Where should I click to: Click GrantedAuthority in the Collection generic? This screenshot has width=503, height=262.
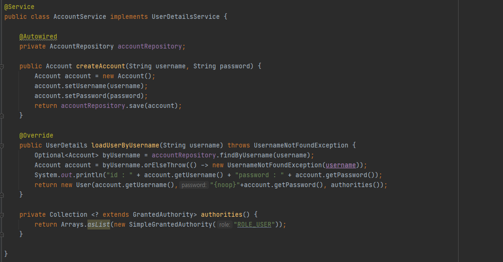pyautogui.click(x=163, y=215)
